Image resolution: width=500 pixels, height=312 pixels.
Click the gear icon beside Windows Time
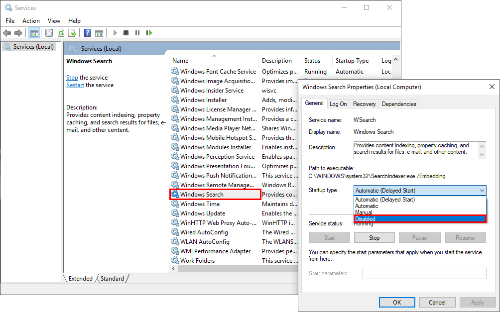pyautogui.click(x=175, y=204)
